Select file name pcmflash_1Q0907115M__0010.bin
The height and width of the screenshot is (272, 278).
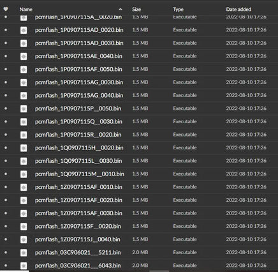[80, 174]
